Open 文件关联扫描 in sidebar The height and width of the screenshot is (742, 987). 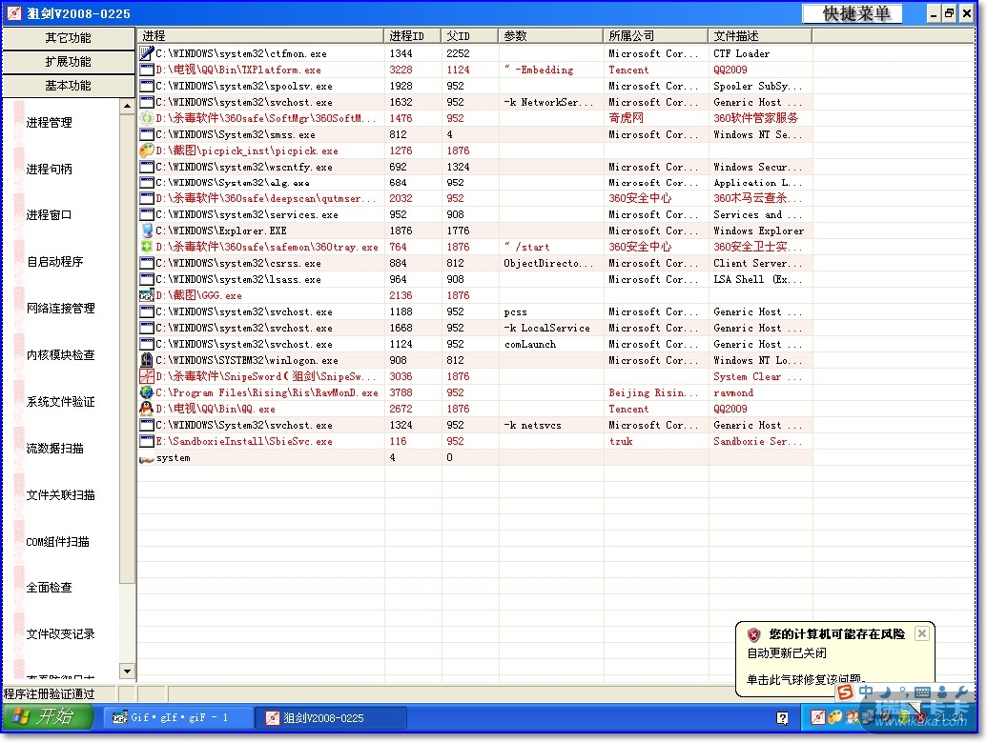pos(60,495)
